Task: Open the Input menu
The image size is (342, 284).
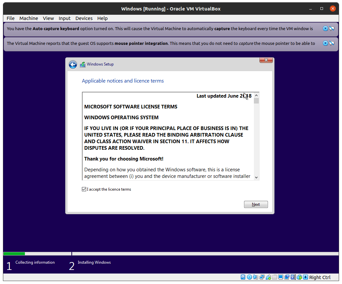Action: click(64, 18)
